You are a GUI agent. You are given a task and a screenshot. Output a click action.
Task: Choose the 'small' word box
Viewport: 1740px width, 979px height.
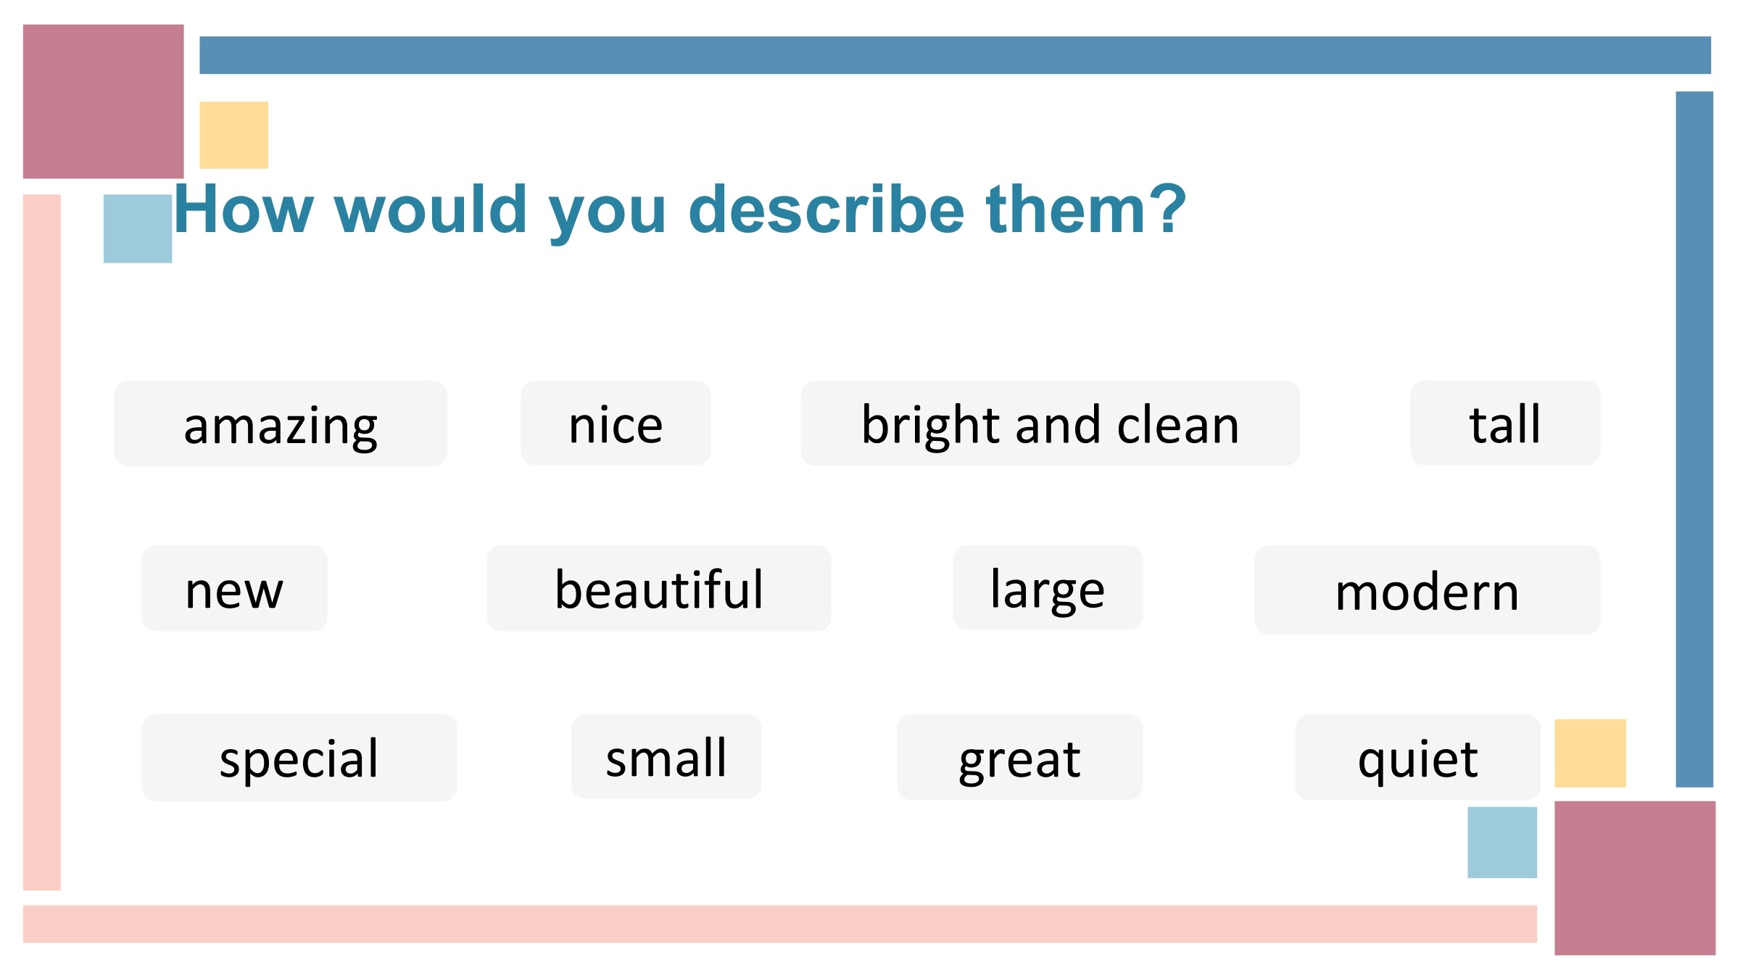point(666,756)
